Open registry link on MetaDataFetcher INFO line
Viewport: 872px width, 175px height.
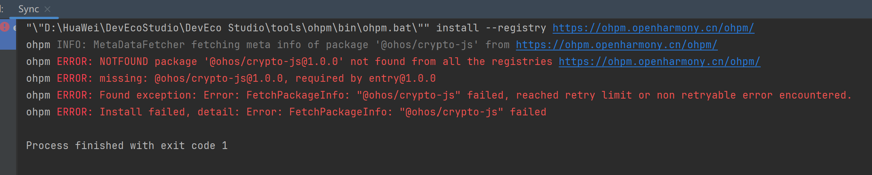click(617, 45)
